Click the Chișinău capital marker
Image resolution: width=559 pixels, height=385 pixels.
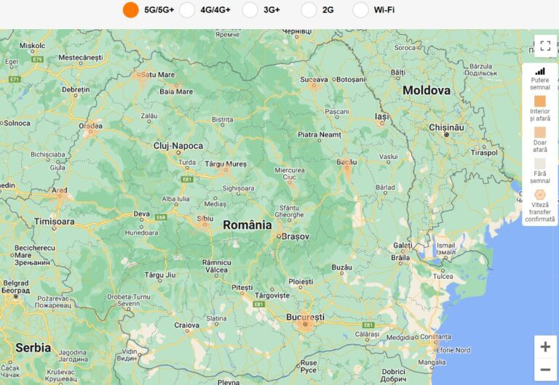(446, 135)
